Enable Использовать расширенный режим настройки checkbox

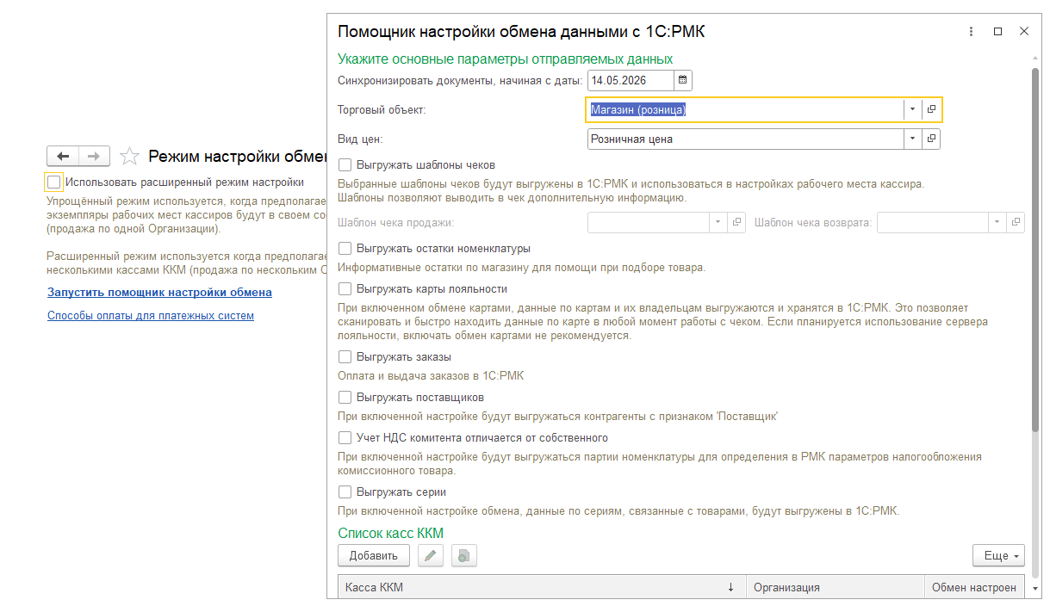click(x=54, y=182)
